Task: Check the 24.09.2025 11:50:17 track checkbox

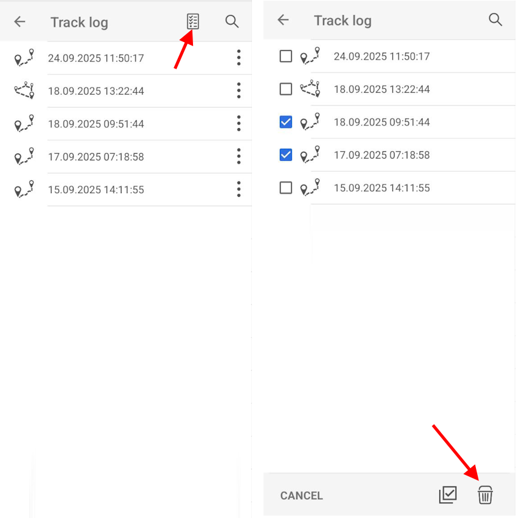Action: tap(286, 56)
